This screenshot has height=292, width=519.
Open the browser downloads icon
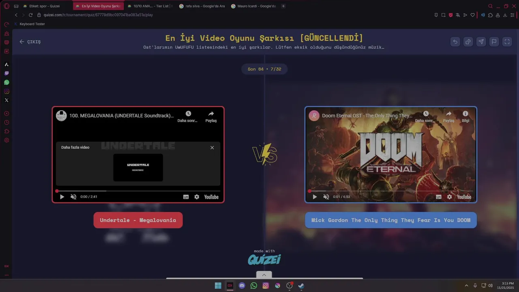click(505, 15)
